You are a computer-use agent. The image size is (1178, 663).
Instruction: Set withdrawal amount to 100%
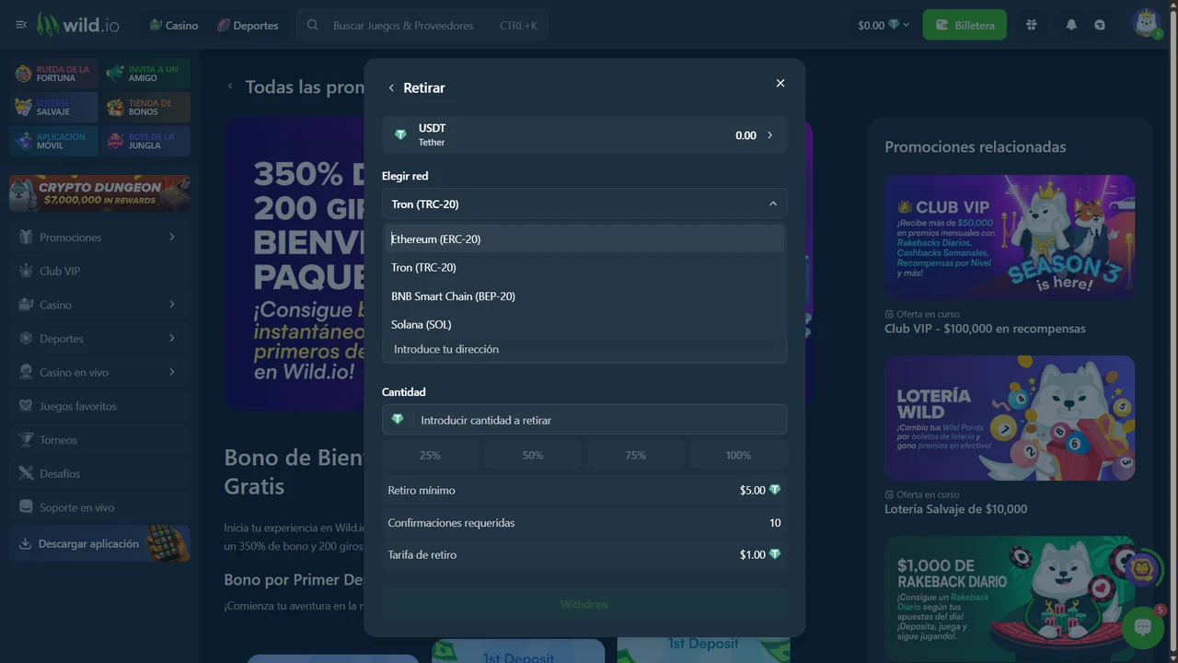point(738,455)
